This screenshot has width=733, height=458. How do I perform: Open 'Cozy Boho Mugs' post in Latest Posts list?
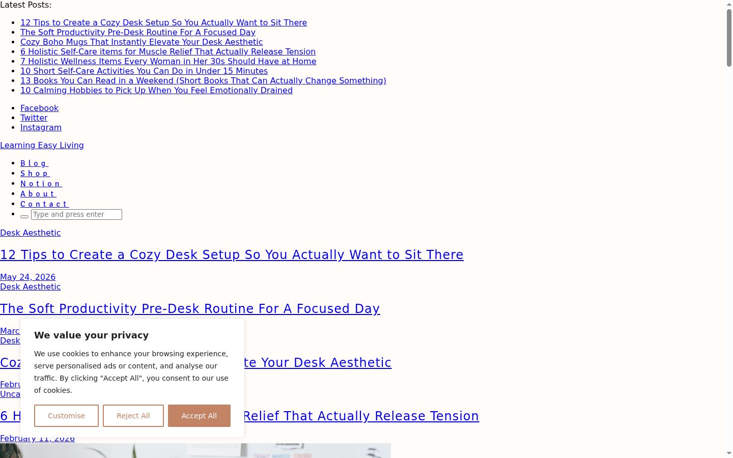click(142, 42)
